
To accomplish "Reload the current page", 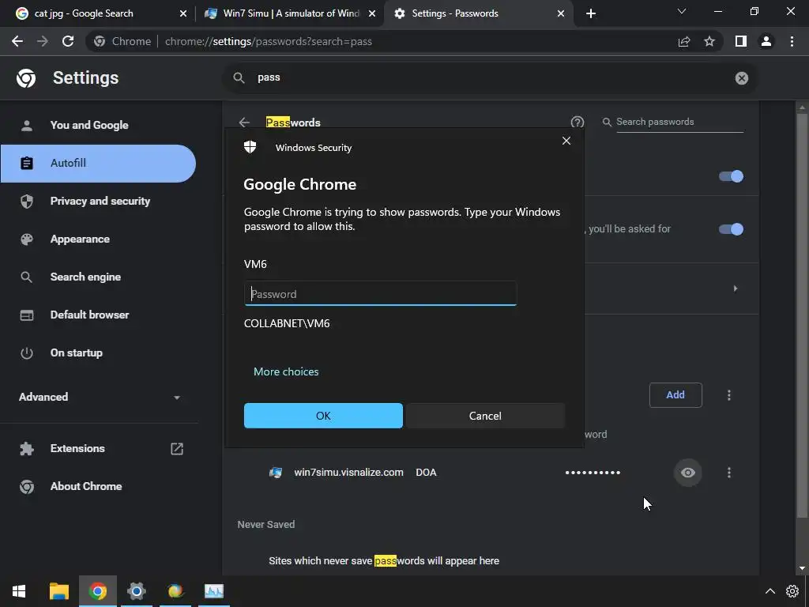I will click(x=68, y=41).
